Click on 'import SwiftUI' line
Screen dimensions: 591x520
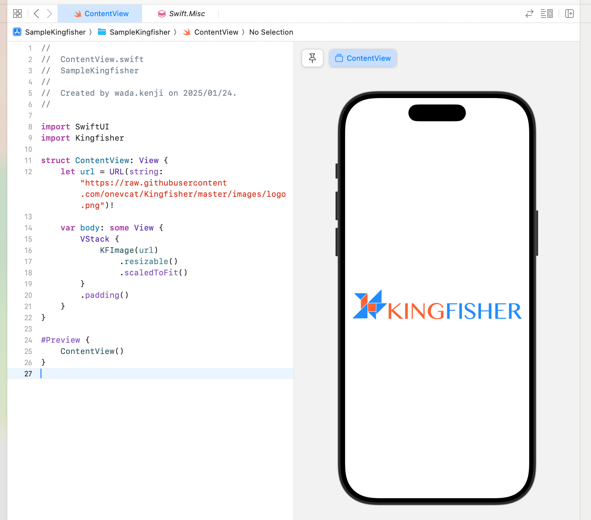(x=75, y=127)
